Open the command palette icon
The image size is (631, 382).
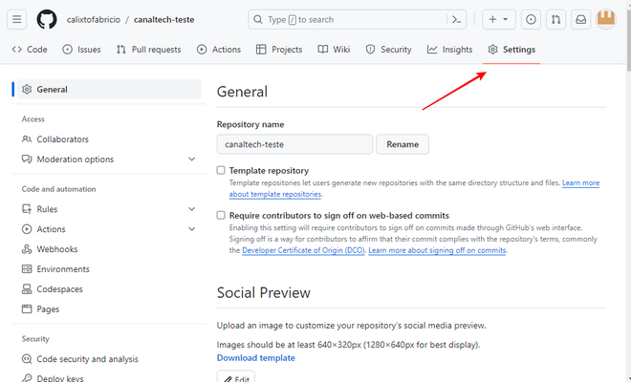click(458, 19)
